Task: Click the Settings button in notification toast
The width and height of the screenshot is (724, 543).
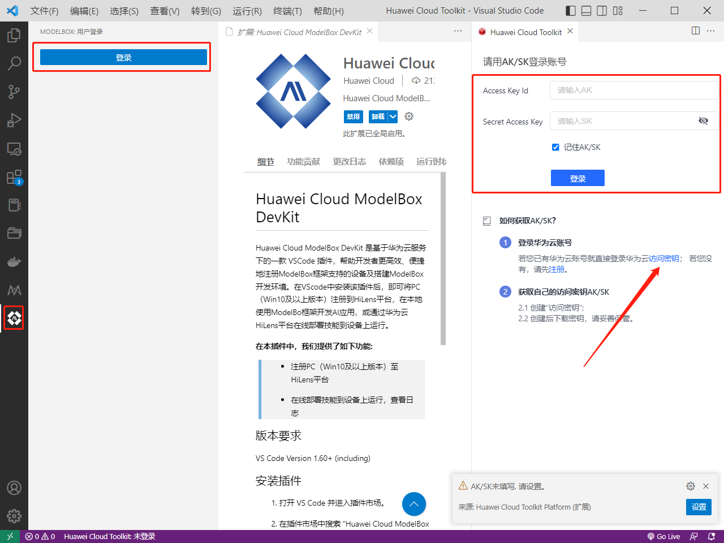Action: (699, 507)
